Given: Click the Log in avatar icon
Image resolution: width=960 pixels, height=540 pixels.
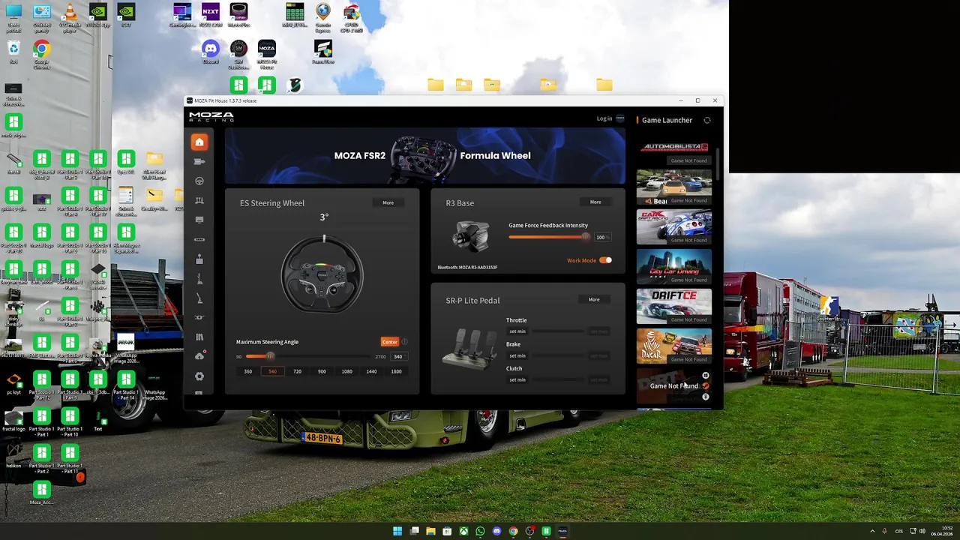Looking at the screenshot, I should pyautogui.click(x=620, y=118).
